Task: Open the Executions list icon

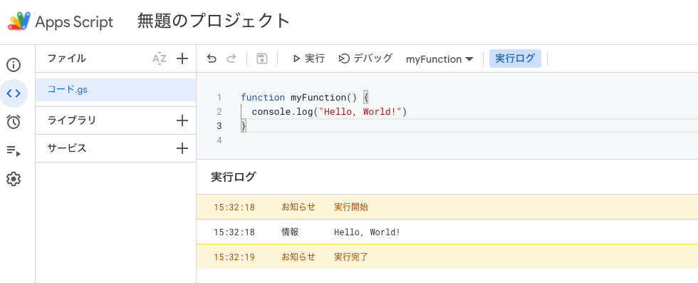Action: coord(14,150)
